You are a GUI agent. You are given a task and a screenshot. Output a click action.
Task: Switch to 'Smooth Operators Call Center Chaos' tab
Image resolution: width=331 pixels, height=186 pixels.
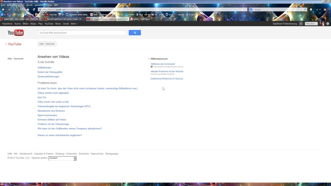coord(64,19)
